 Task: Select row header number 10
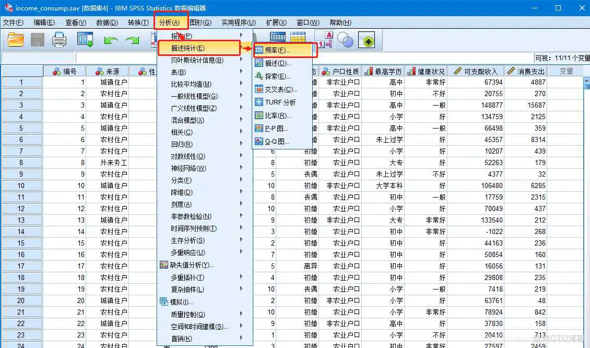(x=21, y=185)
